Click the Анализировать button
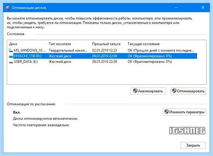 coord(148,91)
